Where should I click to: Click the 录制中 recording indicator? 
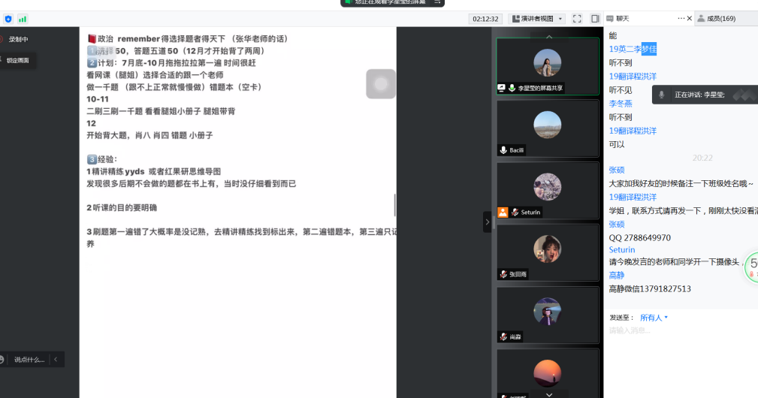click(x=14, y=39)
